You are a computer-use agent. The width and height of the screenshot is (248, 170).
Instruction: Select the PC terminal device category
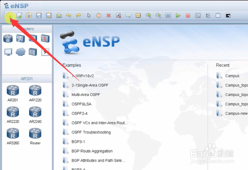click(8, 52)
